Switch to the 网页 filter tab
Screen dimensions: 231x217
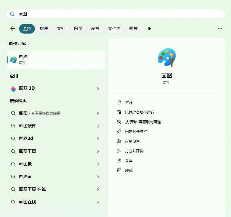point(78,28)
